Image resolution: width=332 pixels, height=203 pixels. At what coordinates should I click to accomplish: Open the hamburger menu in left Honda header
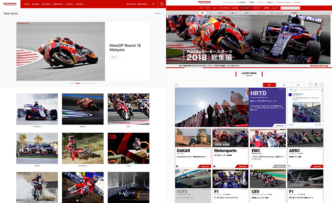tap(162, 4)
